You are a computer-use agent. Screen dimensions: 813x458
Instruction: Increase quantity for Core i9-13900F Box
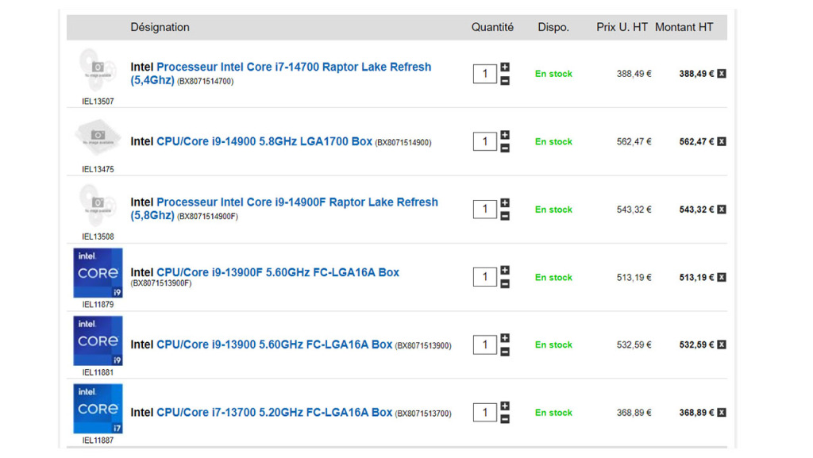tap(504, 270)
